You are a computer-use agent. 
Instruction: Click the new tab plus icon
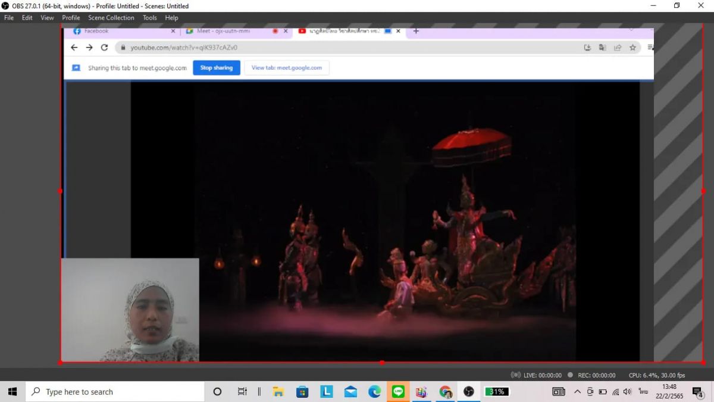[416, 31]
